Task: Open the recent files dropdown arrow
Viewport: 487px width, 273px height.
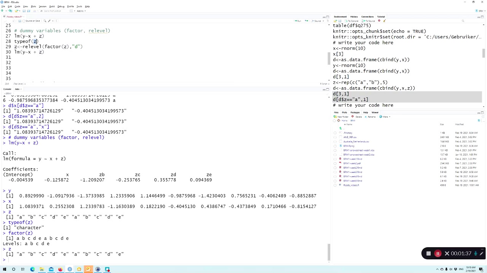Action: point(20,11)
